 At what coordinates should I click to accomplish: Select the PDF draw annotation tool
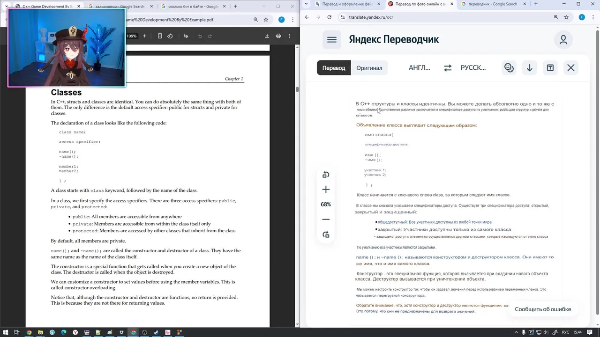point(186,36)
